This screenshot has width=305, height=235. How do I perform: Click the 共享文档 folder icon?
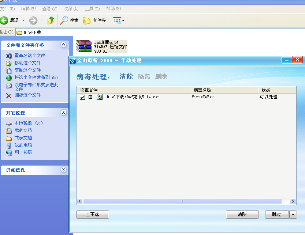point(9,139)
